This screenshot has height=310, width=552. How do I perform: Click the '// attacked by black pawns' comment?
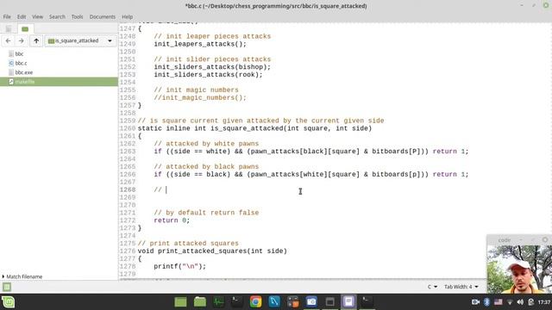point(206,166)
